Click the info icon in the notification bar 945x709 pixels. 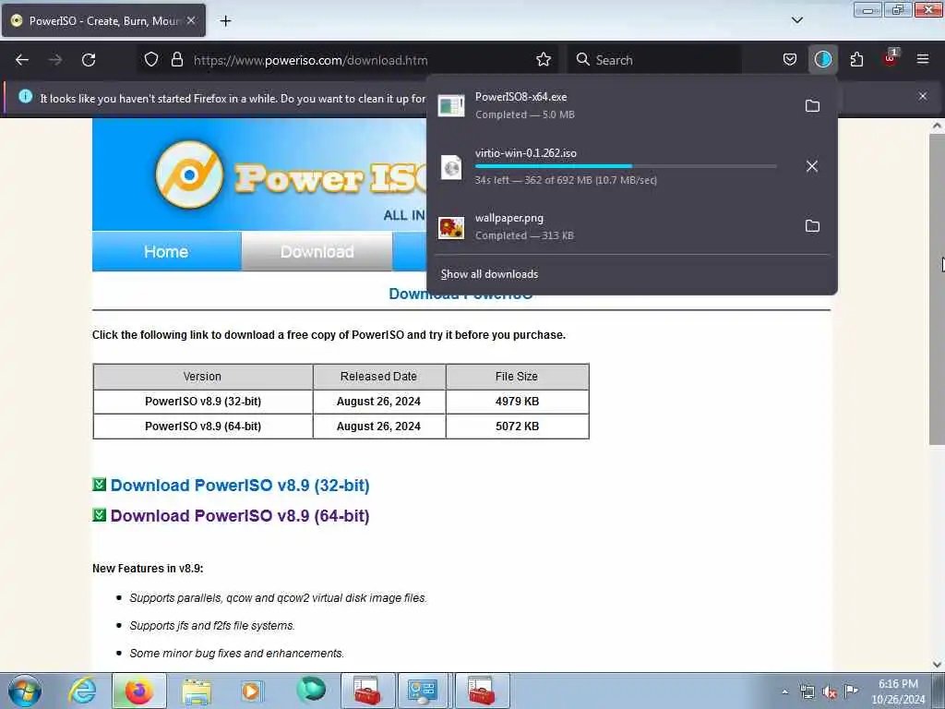click(25, 96)
